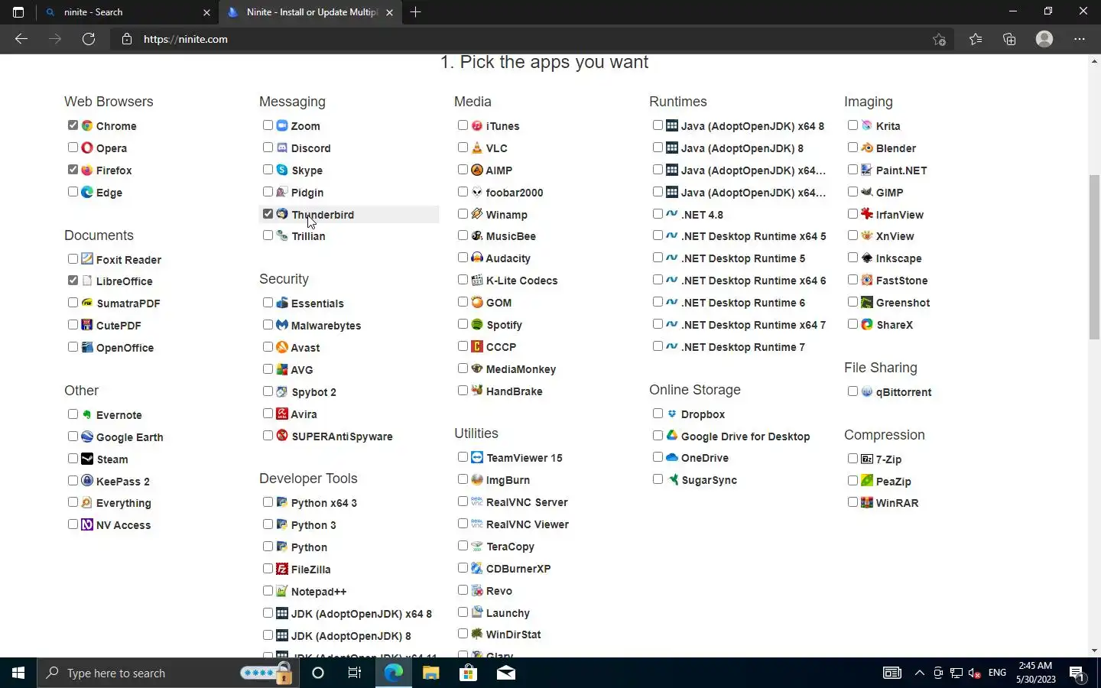
Task: Click the Steam app icon
Action: point(87,459)
